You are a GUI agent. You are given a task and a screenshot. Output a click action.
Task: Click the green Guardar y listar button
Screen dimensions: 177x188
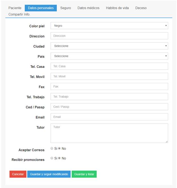84,174
